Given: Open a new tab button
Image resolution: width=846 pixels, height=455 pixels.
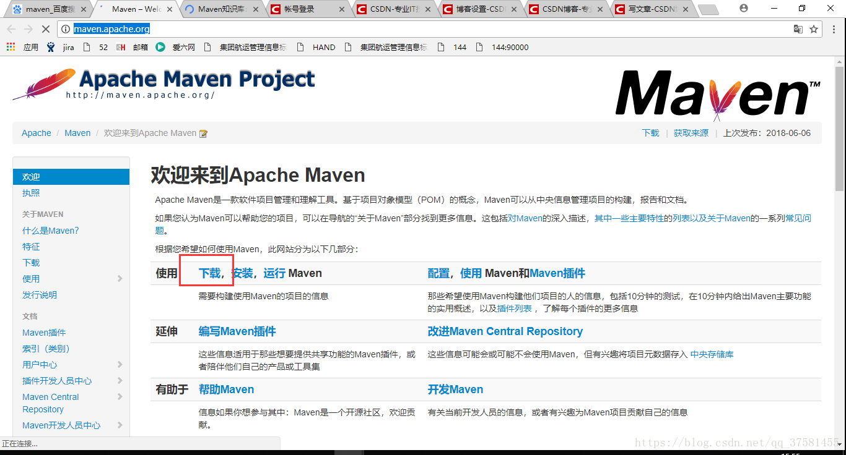Looking at the screenshot, I should coord(708,9).
